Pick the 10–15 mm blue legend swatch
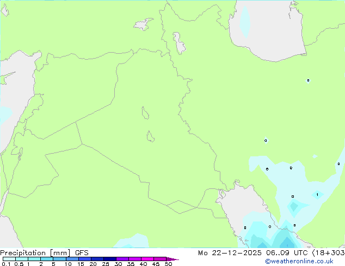 tap(72, 259)
